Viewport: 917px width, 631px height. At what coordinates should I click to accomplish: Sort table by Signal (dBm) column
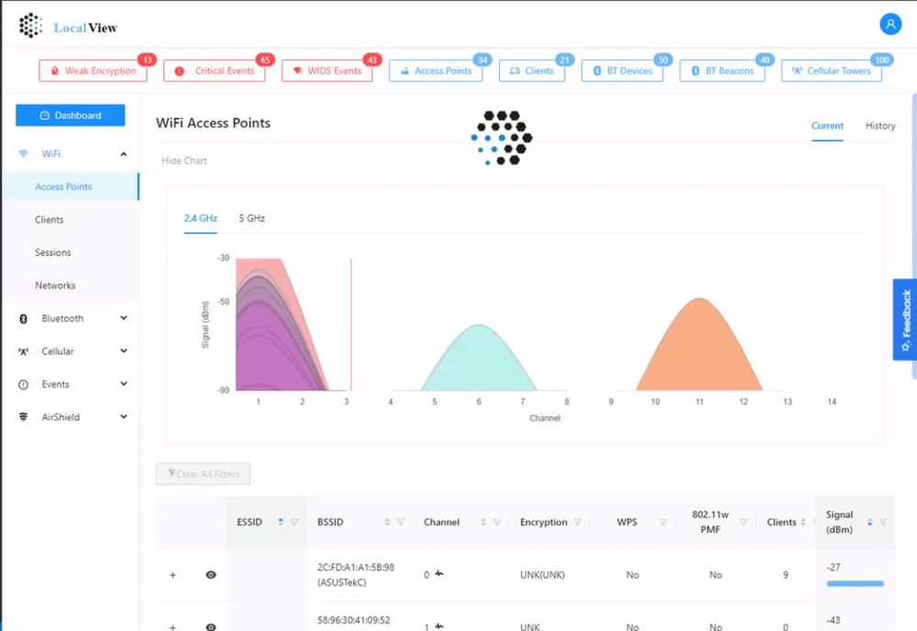(x=869, y=522)
